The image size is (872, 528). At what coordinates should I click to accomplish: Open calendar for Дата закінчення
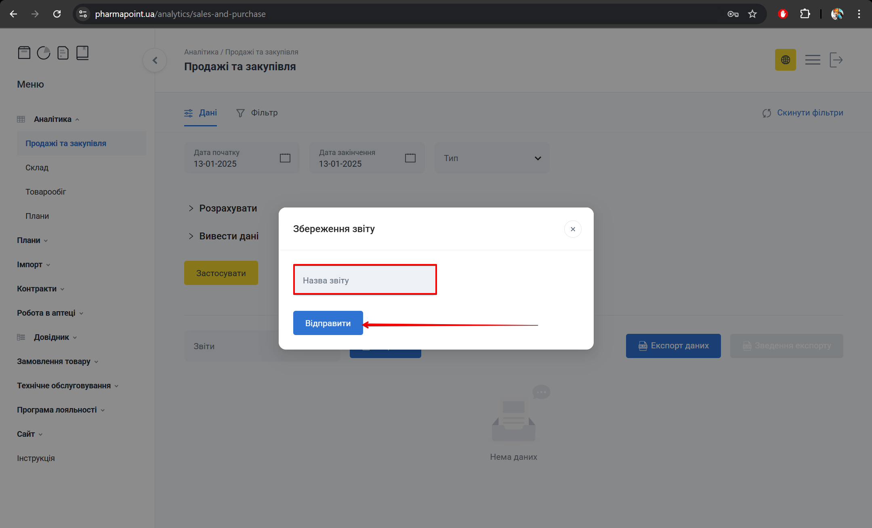click(x=410, y=158)
